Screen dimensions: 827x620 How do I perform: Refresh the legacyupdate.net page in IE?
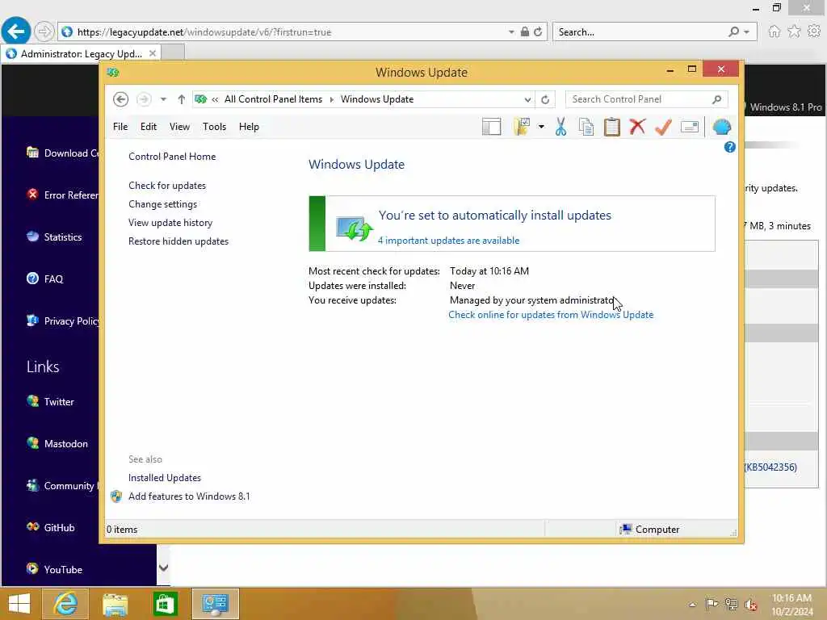[538, 32]
